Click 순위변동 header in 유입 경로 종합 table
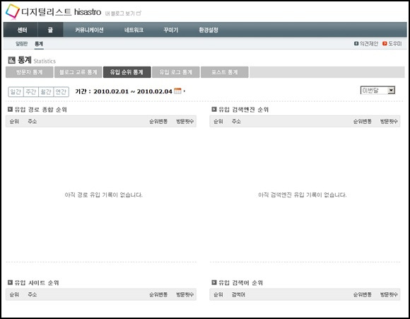Viewport: 410px width, 319px height. [158, 122]
